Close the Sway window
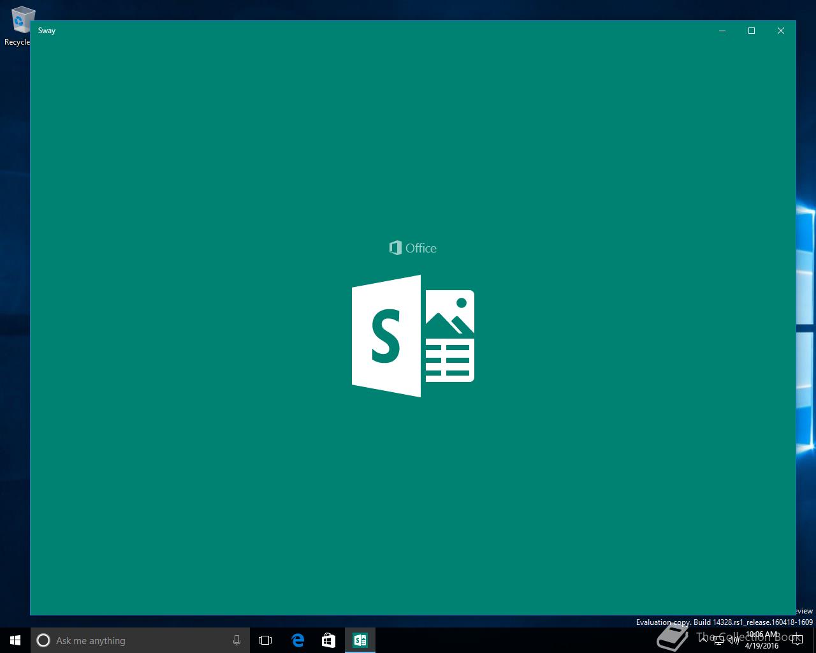 pos(781,31)
